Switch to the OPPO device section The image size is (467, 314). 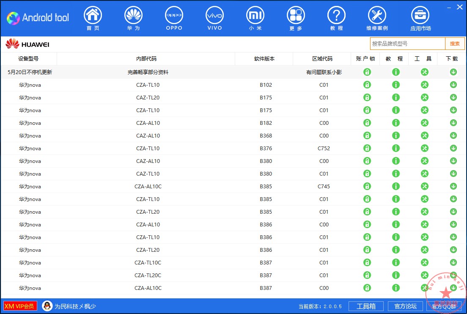click(174, 18)
